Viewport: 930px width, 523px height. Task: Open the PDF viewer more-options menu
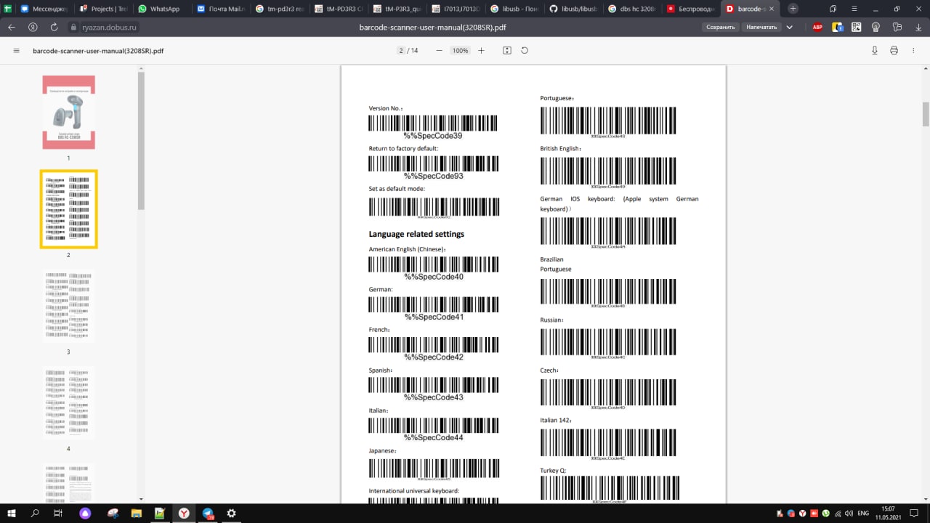click(913, 51)
